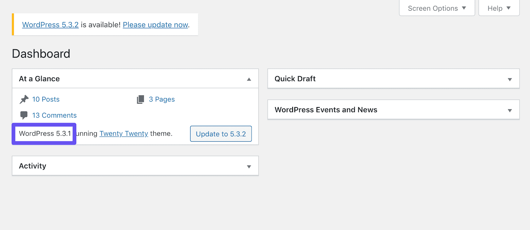This screenshot has width=530, height=230.
Task: Click the Activity panel chevron icon
Action: click(249, 166)
